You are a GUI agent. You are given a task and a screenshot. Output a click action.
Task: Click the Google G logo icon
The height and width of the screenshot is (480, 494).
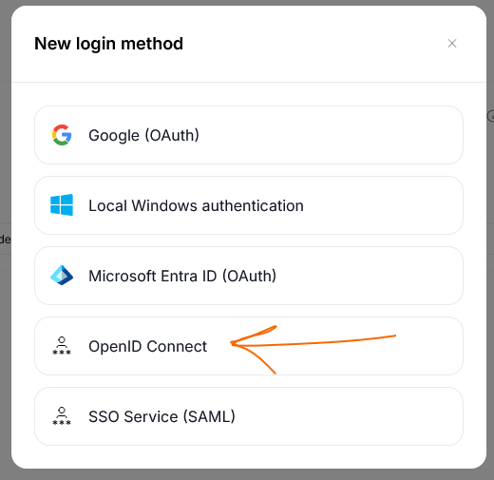pyautogui.click(x=62, y=135)
